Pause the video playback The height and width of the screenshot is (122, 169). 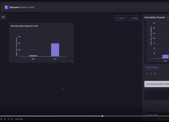click(1, 119)
